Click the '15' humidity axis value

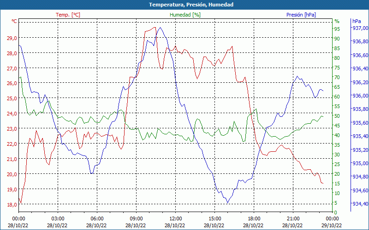pos(337,184)
